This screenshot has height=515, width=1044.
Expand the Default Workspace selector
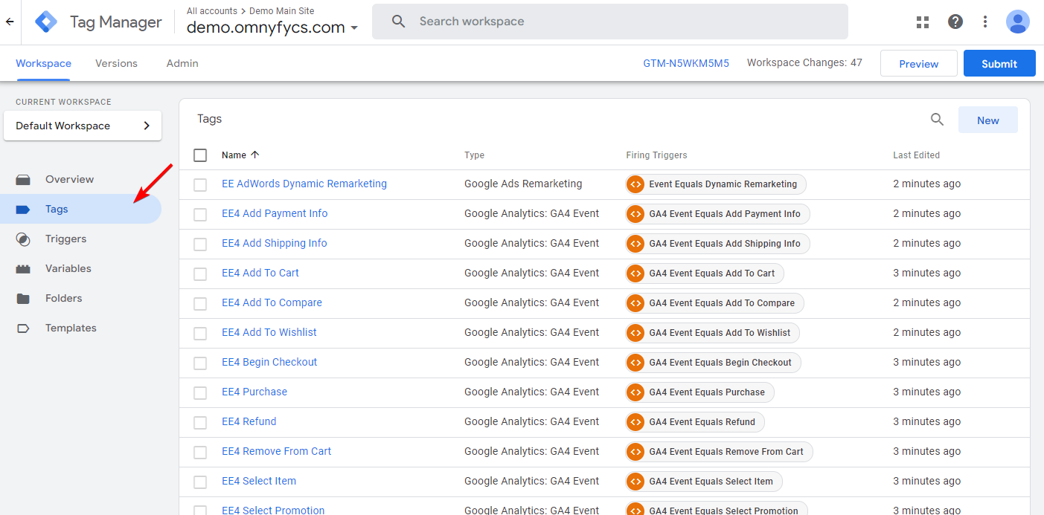click(83, 126)
